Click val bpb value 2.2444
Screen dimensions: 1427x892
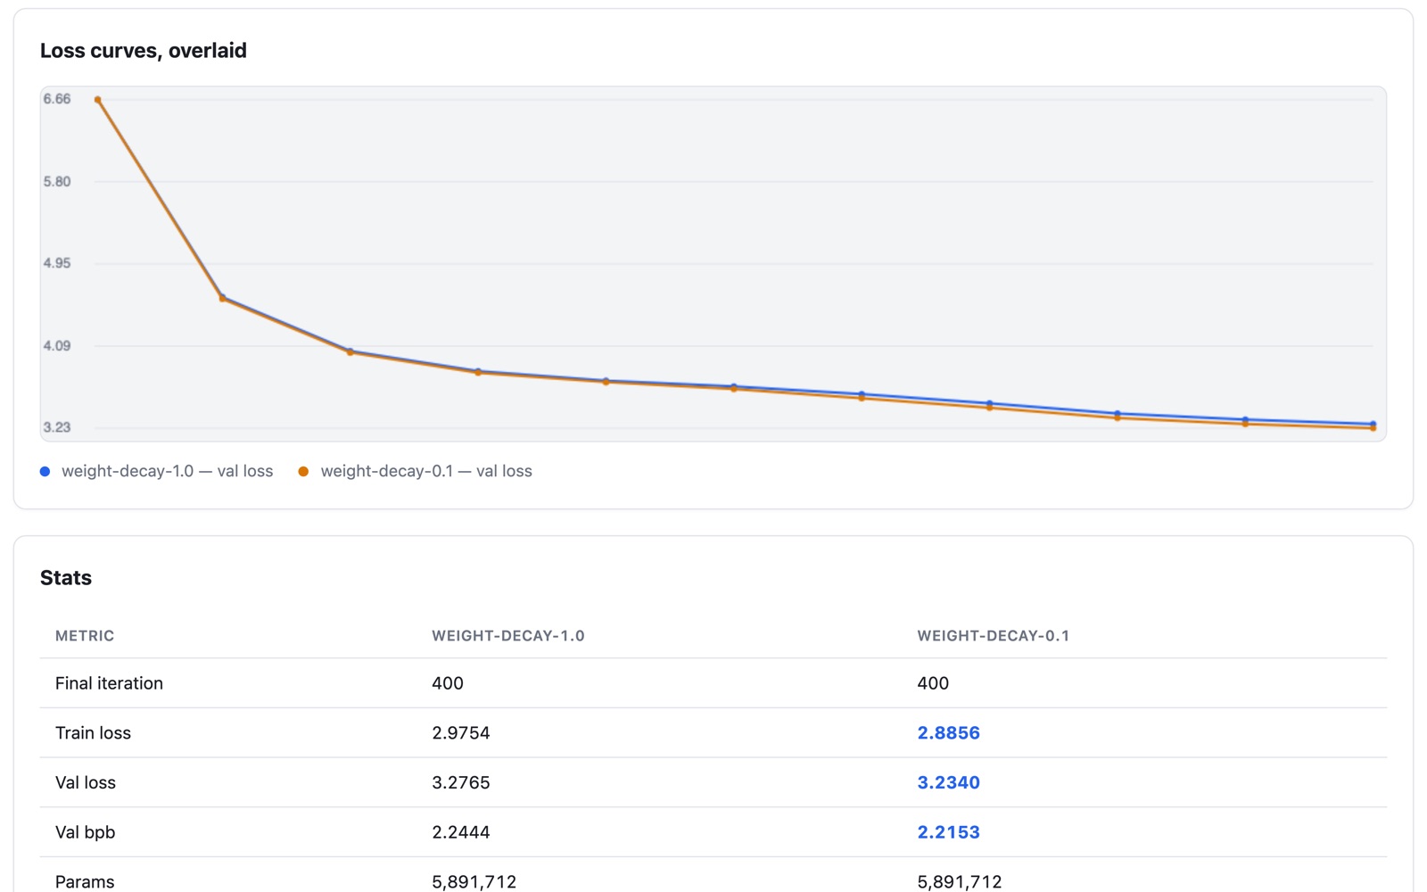click(x=461, y=832)
